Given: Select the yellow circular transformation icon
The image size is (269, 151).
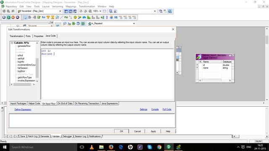Looking at the screenshot, I should [75, 17].
